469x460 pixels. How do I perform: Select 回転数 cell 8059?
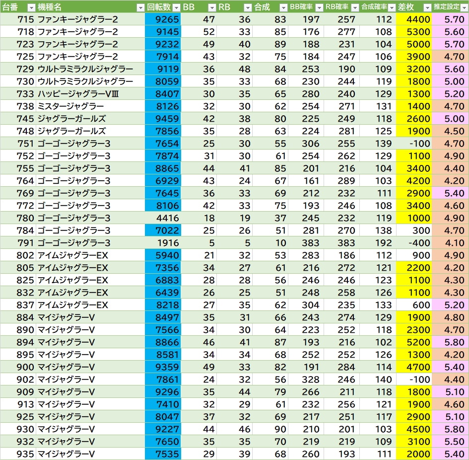point(163,81)
